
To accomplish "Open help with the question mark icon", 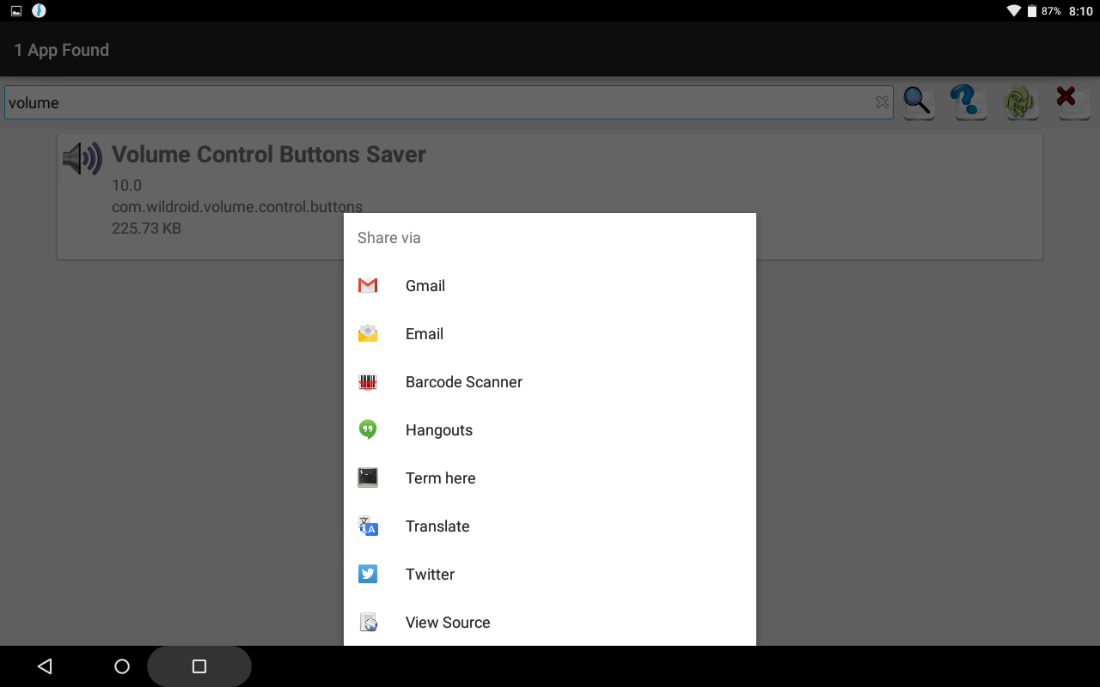I will pyautogui.click(x=969, y=102).
